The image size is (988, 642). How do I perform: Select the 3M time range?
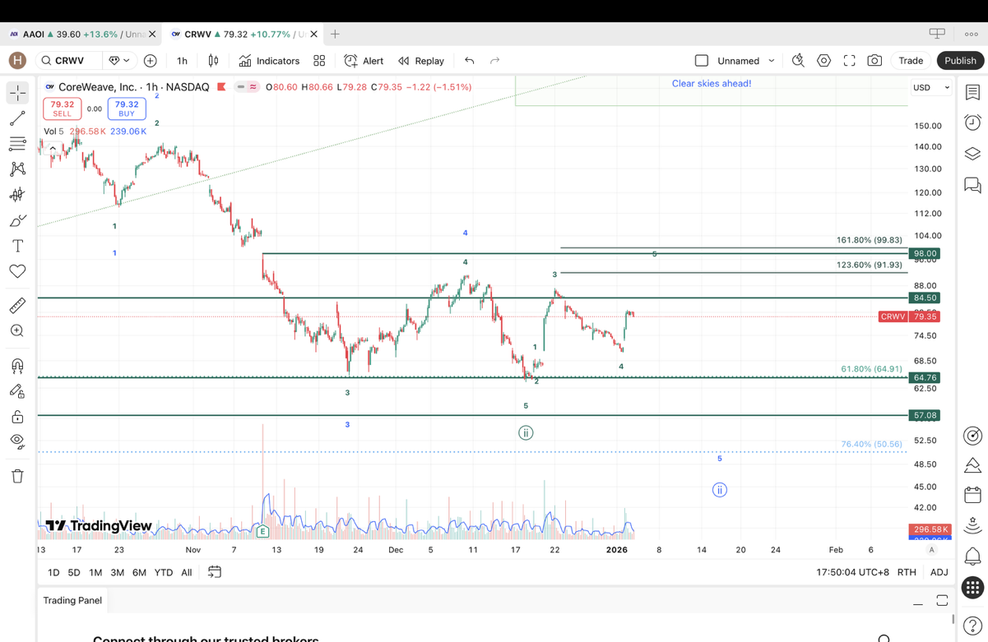click(117, 572)
